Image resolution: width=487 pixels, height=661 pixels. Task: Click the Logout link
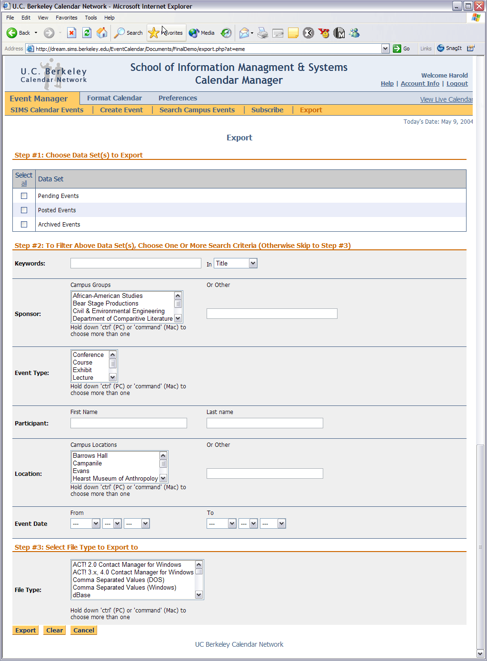coord(457,83)
